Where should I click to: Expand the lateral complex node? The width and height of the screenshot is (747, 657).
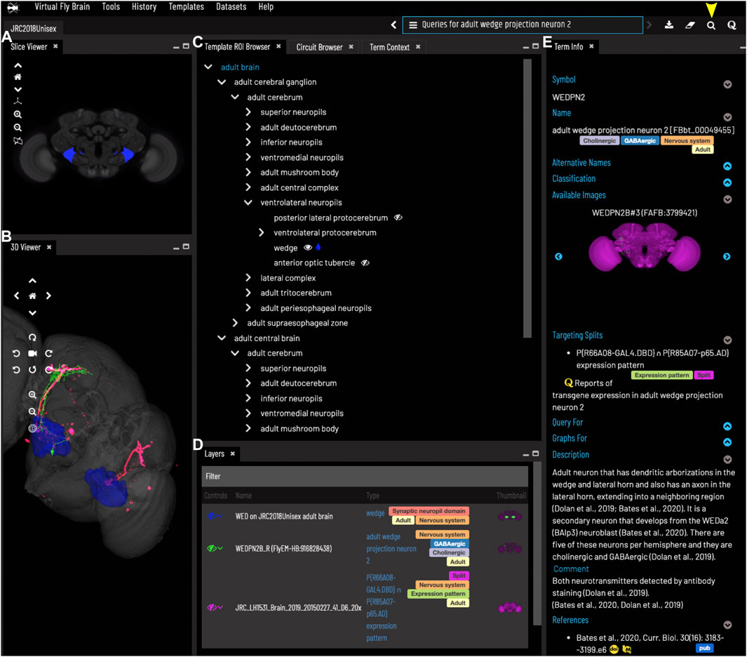[x=248, y=277]
